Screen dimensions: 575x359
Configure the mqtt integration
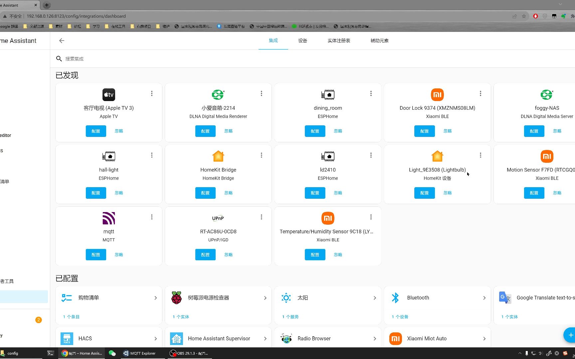[96, 255]
